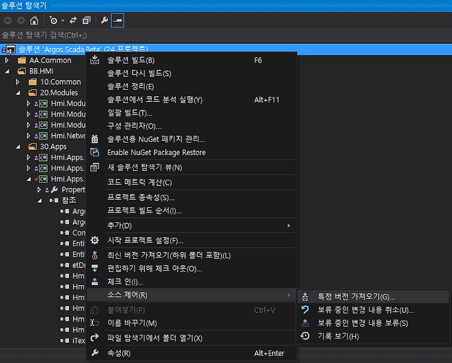Select the etD reference item
This screenshot has width=452, height=363.
click(78, 265)
